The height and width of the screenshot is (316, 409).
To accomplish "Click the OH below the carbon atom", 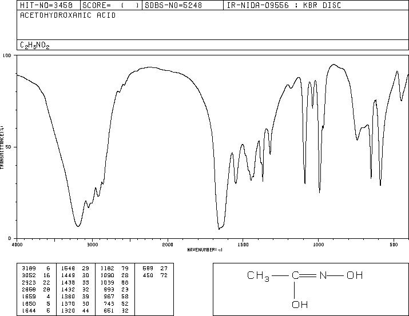I will (300, 305).
